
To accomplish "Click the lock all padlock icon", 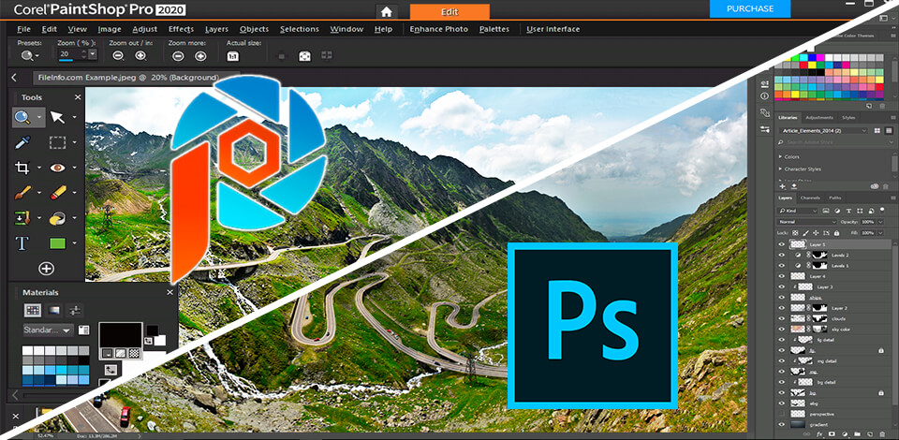I will click(x=836, y=233).
